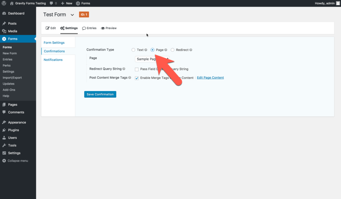The width and height of the screenshot is (341, 199).
Task: Click the Tools wrench icon
Action: (5, 145)
